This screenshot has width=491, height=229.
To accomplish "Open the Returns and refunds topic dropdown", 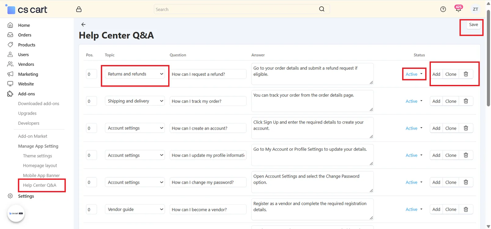I will click(135, 74).
